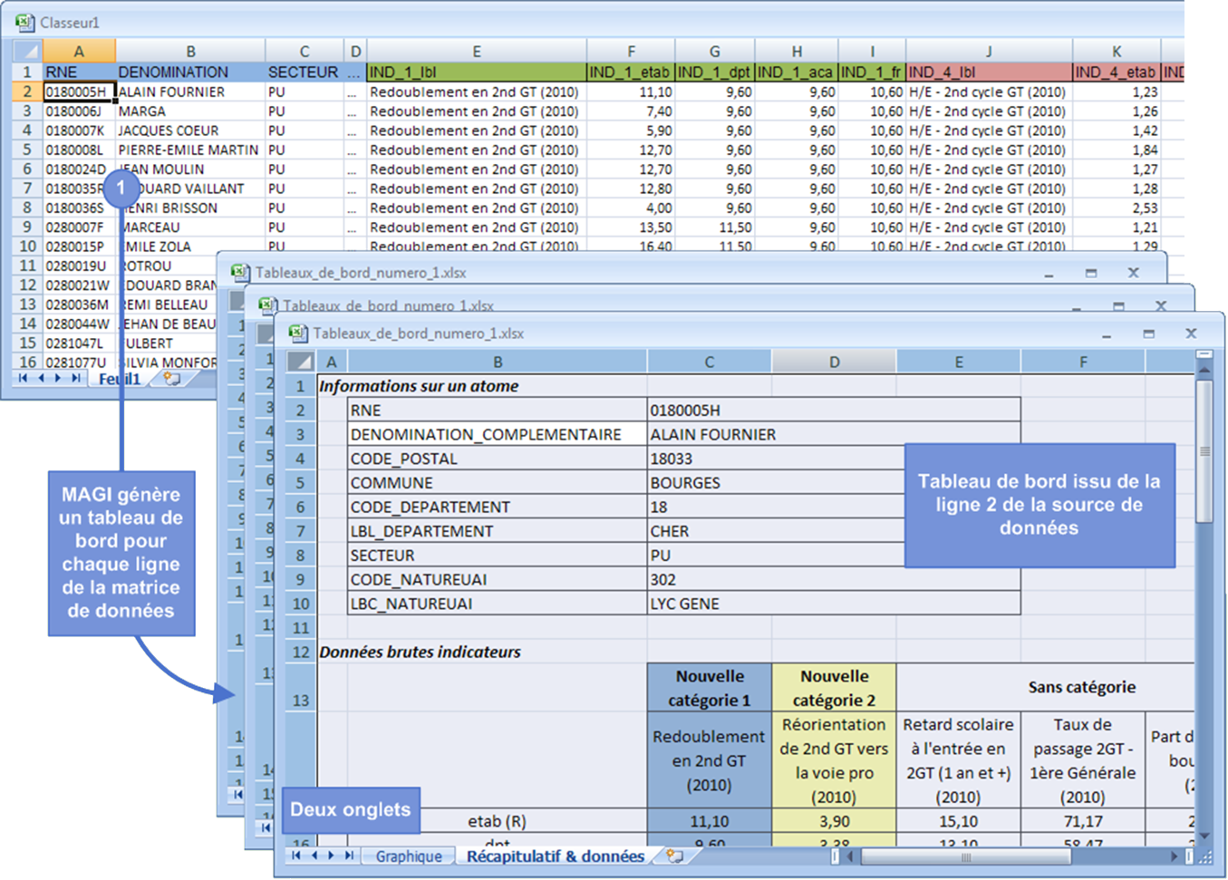
Task: Select column D header in front window
Action: tap(834, 362)
